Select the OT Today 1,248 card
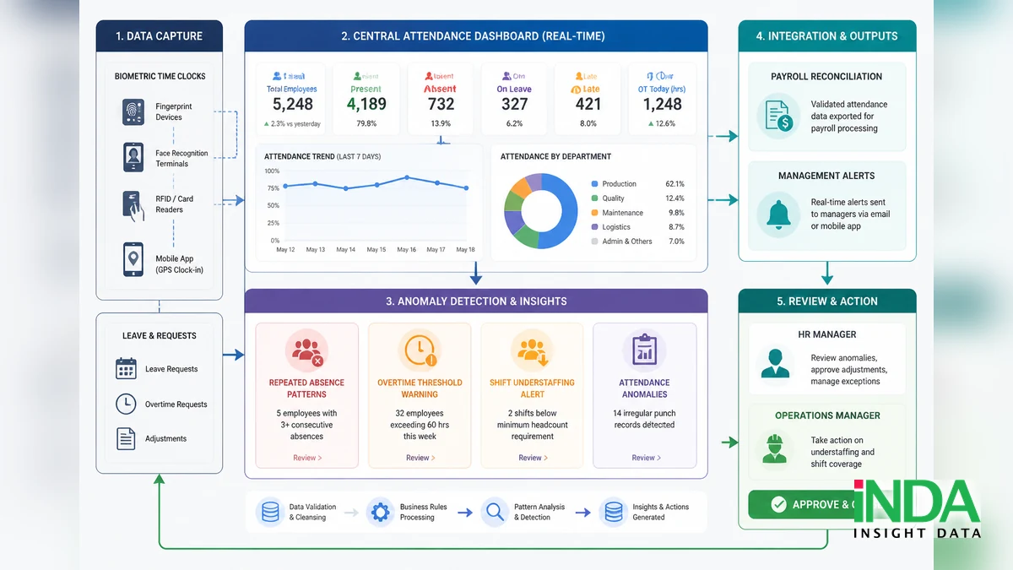The width and height of the screenshot is (1013, 570). click(662, 98)
